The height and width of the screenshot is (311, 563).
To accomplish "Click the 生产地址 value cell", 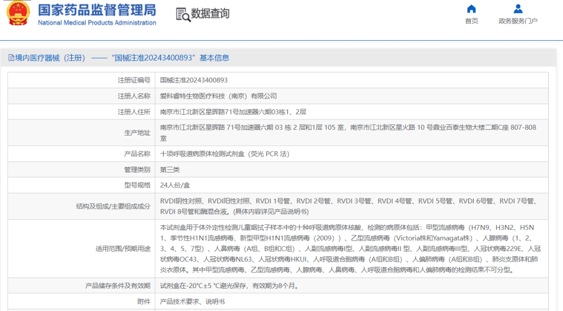I will pos(348,132).
